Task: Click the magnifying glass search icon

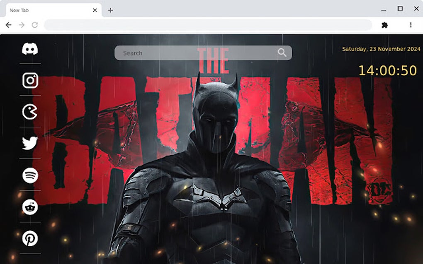Action: pos(282,53)
